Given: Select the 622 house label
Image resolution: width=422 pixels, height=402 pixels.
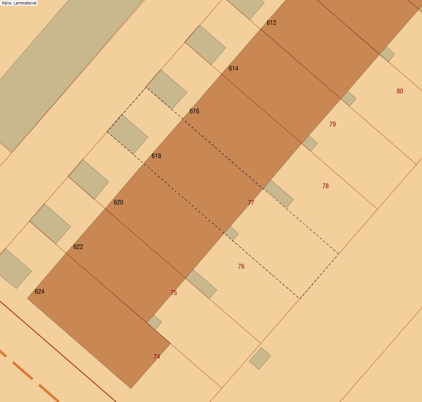Looking at the screenshot, I should [78, 247].
